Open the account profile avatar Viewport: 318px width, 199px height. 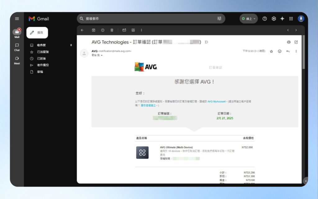[301, 18]
